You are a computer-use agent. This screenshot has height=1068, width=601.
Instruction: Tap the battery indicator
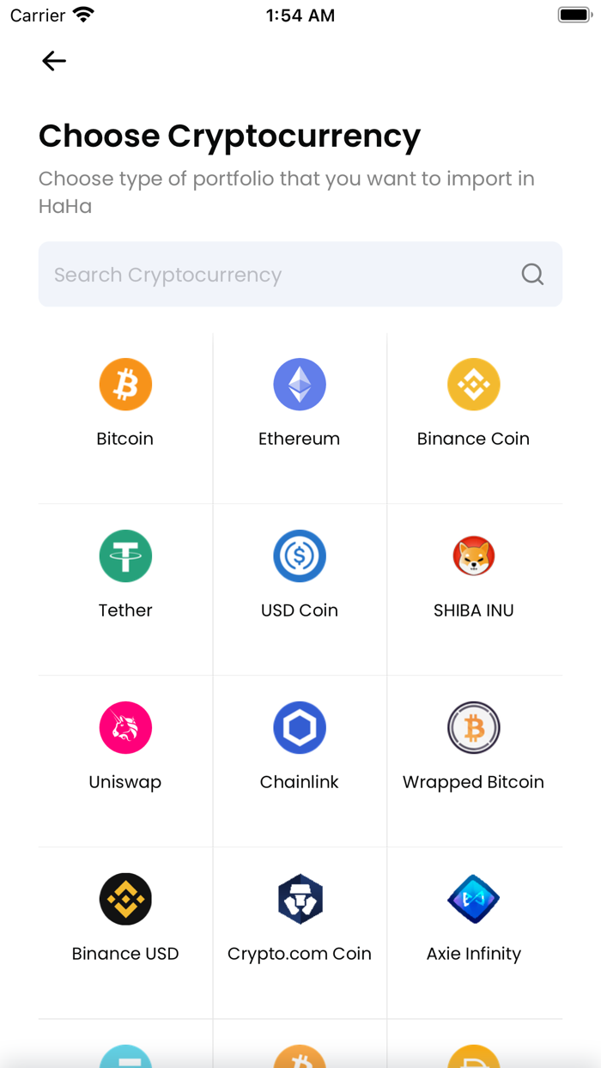click(574, 14)
